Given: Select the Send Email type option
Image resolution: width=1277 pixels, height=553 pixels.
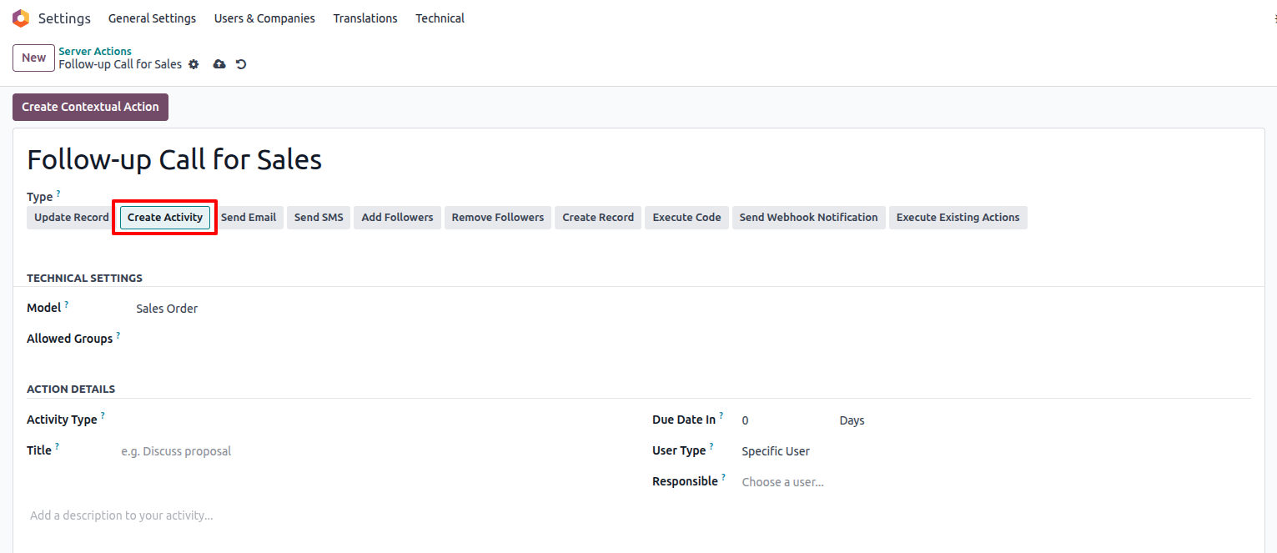Looking at the screenshot, I should tap(249, 218).
